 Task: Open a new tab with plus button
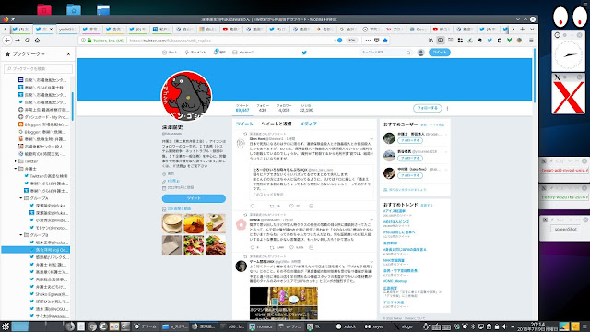coord(523,29)
